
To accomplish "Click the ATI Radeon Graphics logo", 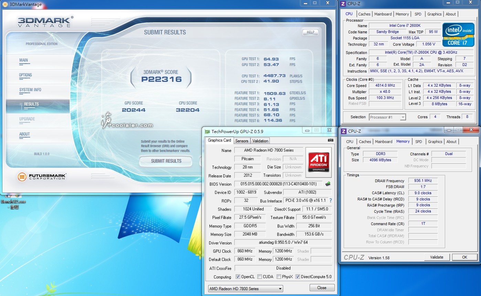I will tap(318, 162).
